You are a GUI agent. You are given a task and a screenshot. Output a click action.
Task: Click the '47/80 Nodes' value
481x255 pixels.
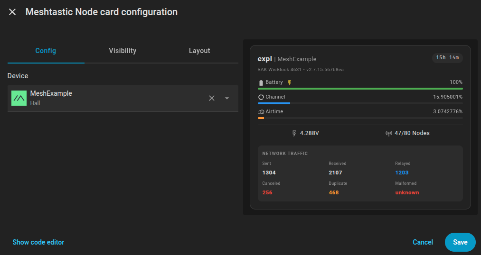click(412, 133)
